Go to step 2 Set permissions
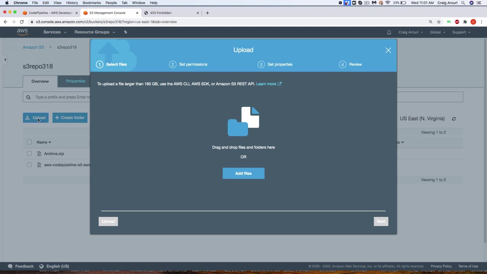This screenshot has width=487, height=274. (188, 64)
